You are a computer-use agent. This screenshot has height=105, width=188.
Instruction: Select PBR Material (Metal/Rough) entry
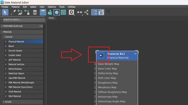click(x=24, y=83)
